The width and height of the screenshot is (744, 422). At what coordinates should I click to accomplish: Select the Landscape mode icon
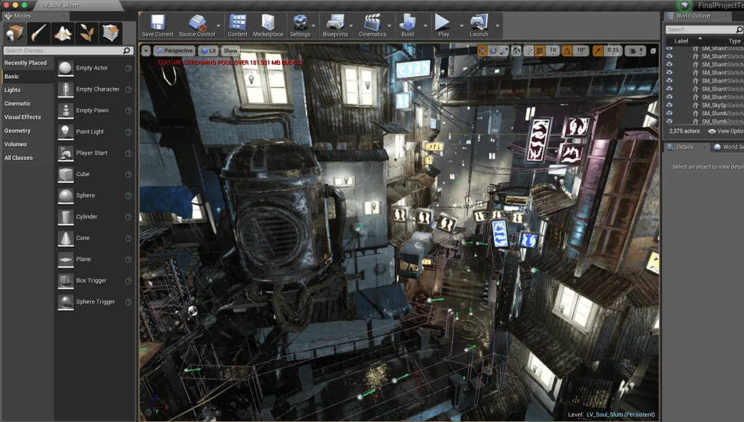pos(62,33)
